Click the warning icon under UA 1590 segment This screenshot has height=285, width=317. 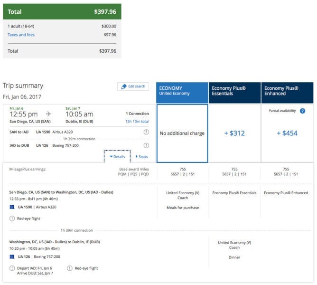[x=12, y=218]
